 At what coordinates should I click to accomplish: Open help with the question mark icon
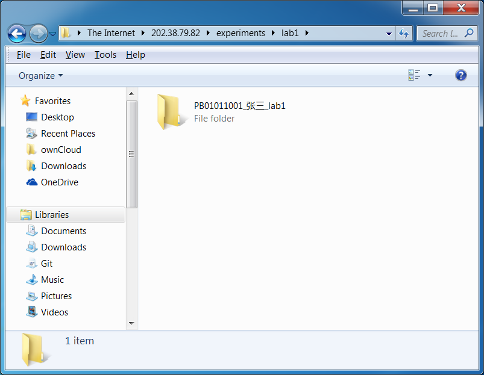[460, 75]
